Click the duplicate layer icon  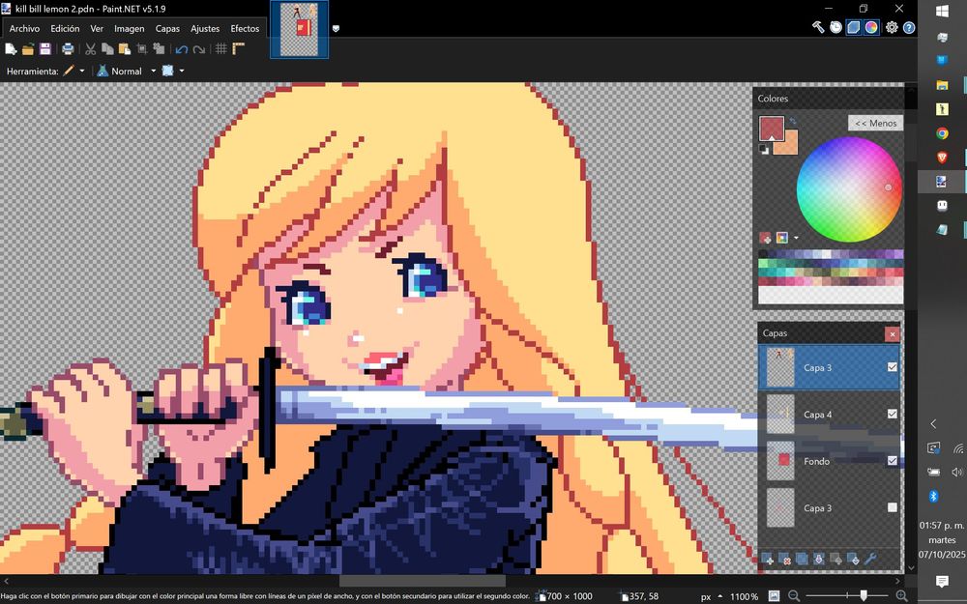tap(802, 559)
